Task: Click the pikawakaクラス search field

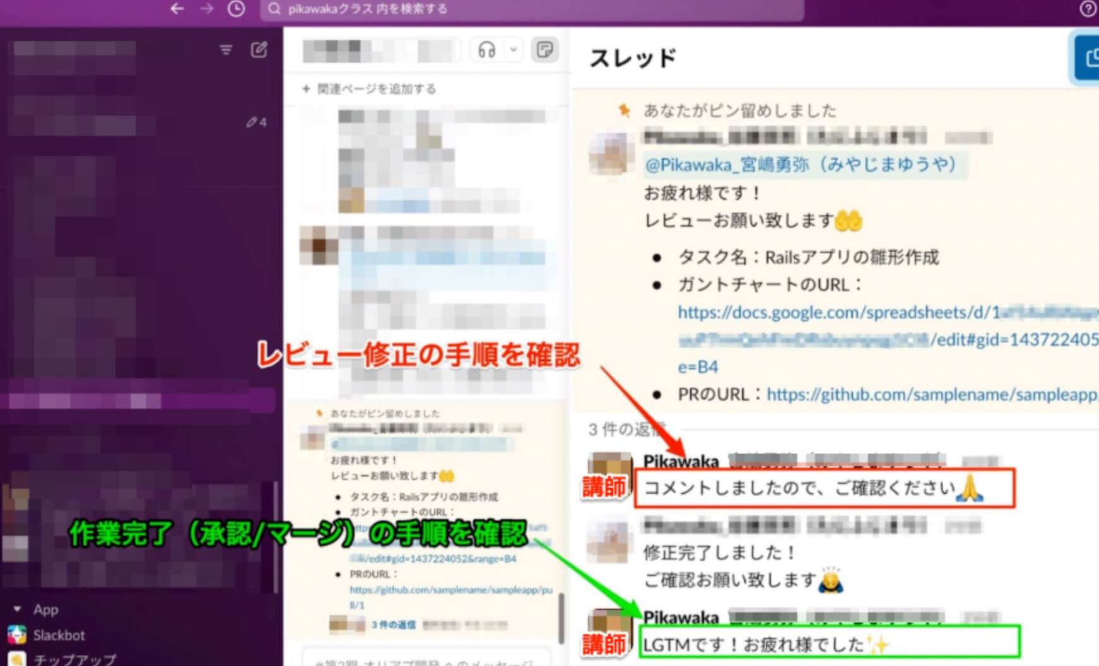Action: [x=532, y=9]
